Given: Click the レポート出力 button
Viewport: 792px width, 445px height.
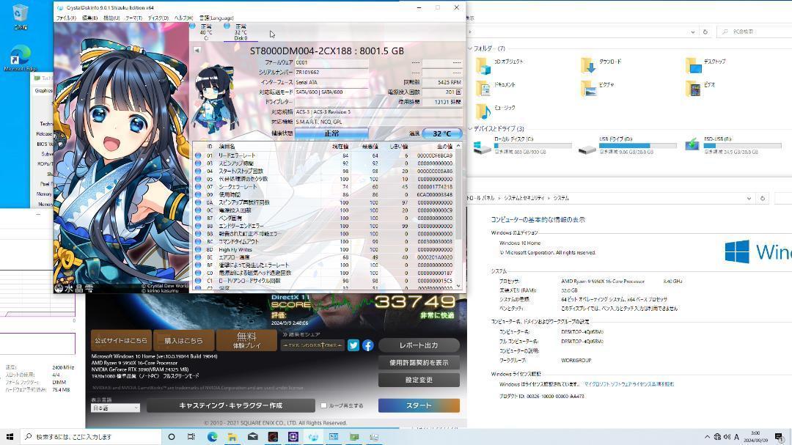Looking at the screenshot, I should click(419, 345).
